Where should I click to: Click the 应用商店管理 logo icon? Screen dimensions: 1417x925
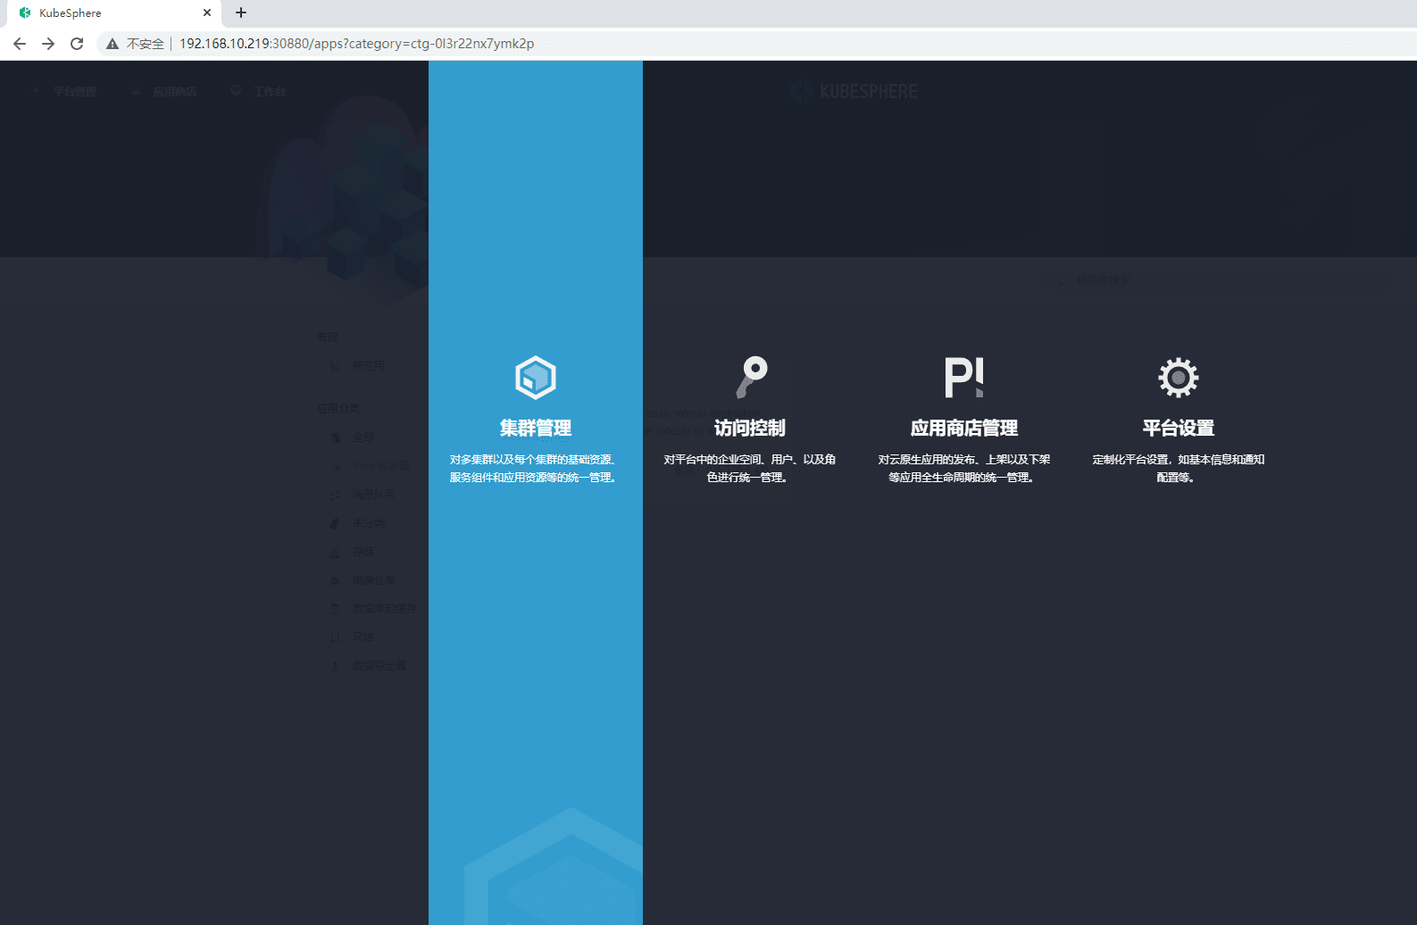click(x=964, y=378)
